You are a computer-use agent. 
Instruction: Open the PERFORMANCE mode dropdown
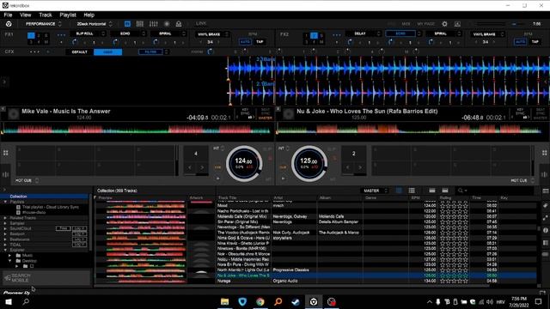point(43,24)
